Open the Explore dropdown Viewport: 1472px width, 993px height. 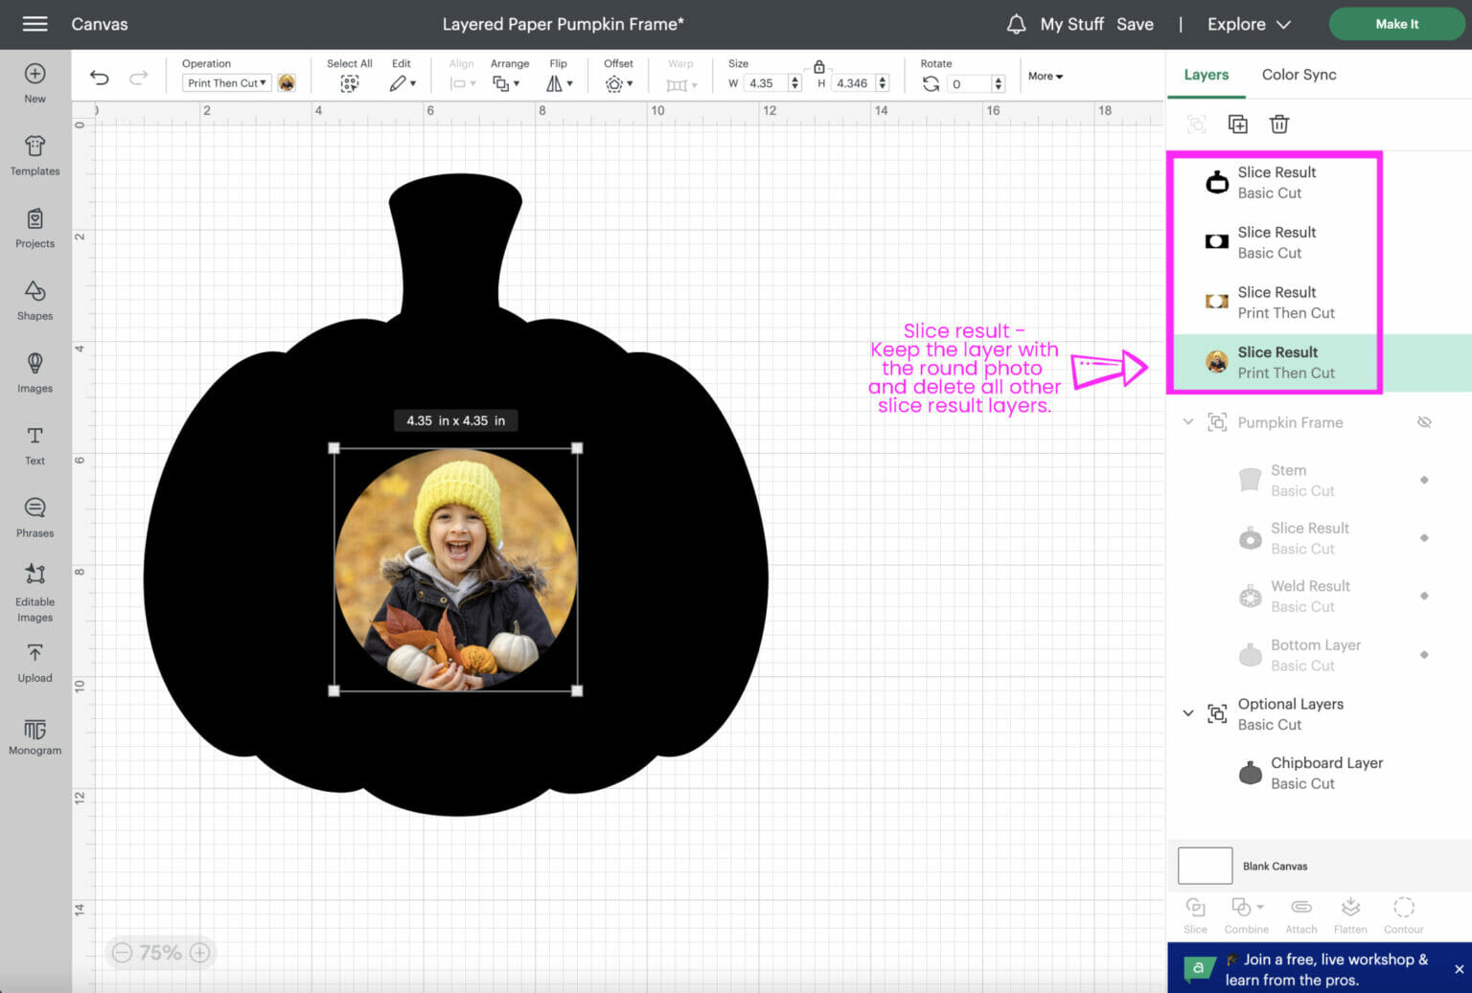tap(1248, 24)
